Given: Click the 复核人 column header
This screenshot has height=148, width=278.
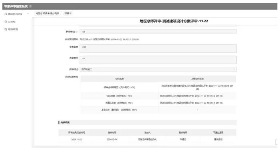Looking at the screenshot, I should (147, 132).
